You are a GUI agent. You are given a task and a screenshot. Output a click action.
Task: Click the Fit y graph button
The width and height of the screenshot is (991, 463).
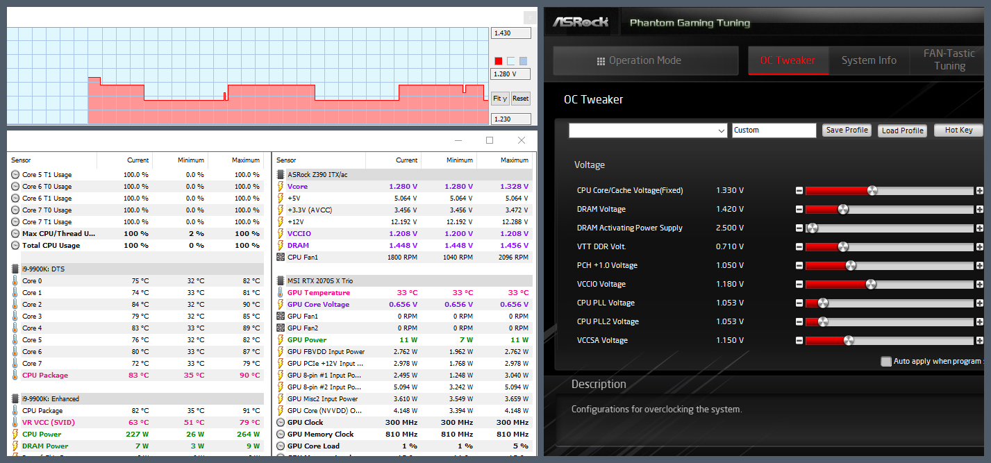click(499, 99)
